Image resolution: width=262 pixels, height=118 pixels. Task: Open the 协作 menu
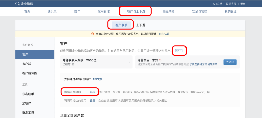77,11
